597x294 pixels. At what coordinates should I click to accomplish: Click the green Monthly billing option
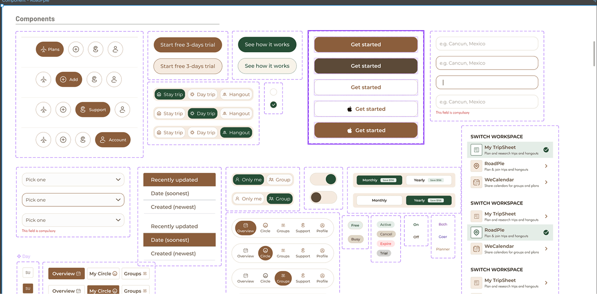pos(379,180)
